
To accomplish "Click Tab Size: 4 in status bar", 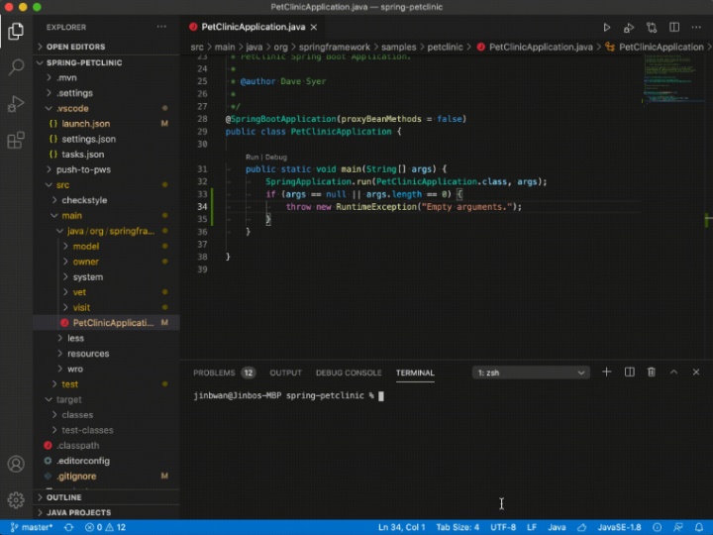I will [458, 527].
